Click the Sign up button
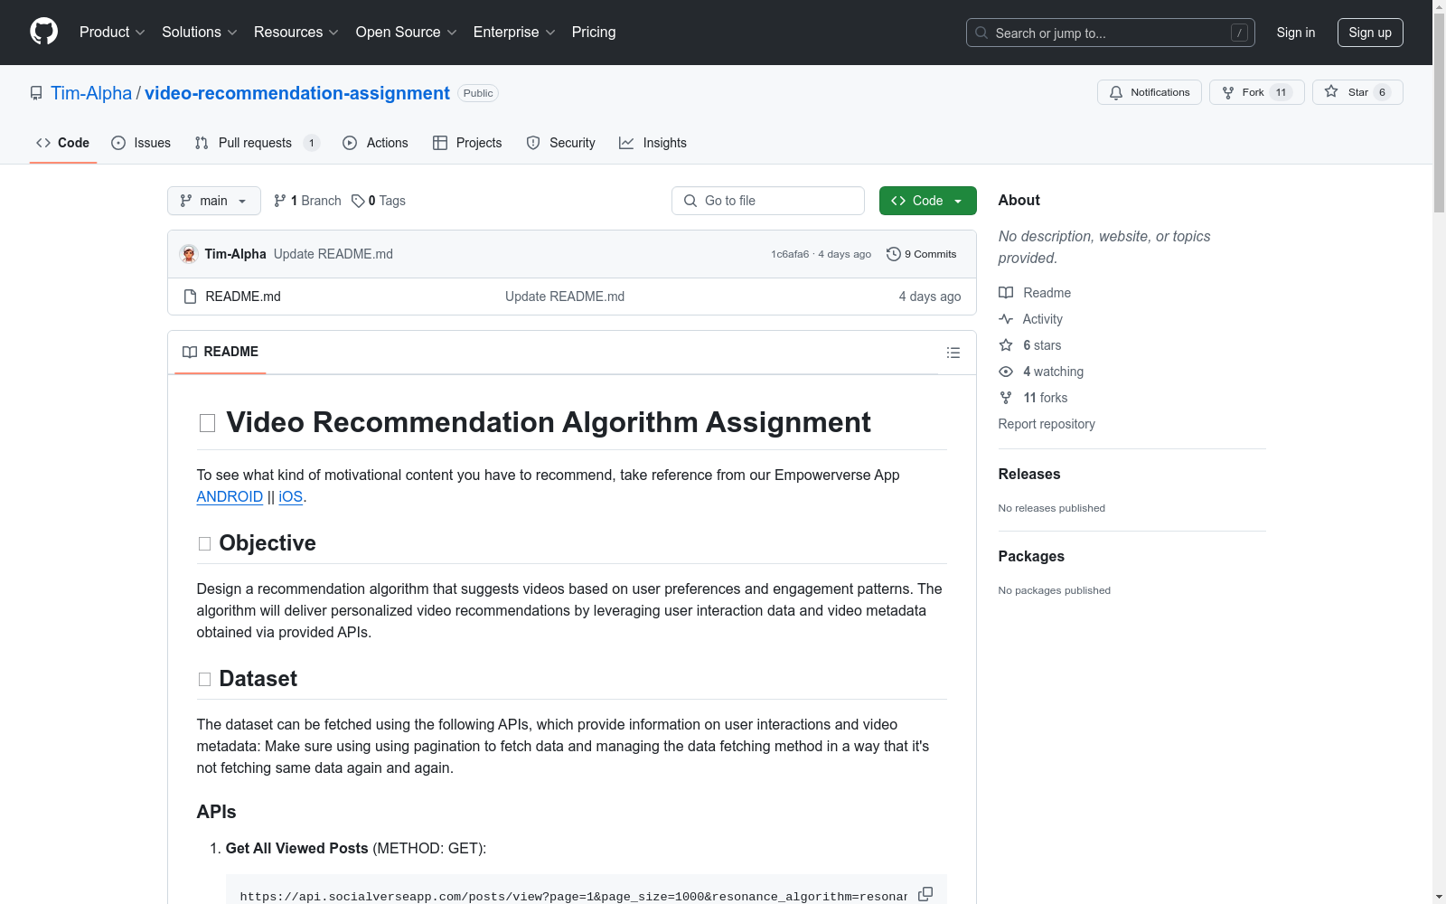The image size is (1446, 904). pyautogui.click(x=1369, y=33)
